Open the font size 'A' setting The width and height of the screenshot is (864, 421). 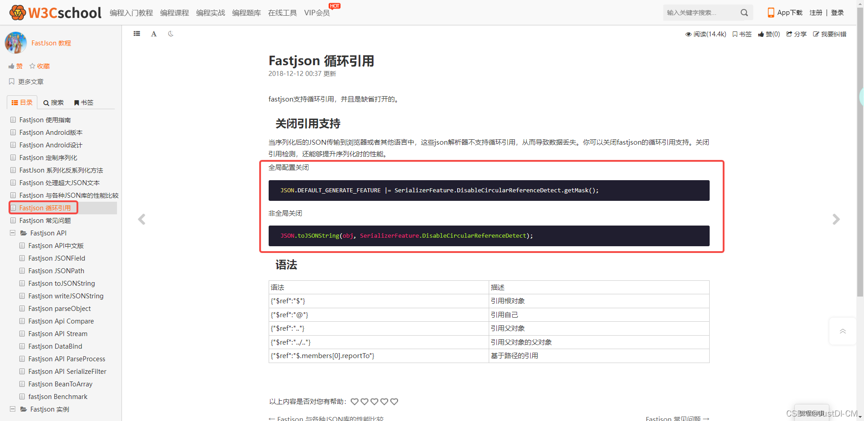coord(154,34)
